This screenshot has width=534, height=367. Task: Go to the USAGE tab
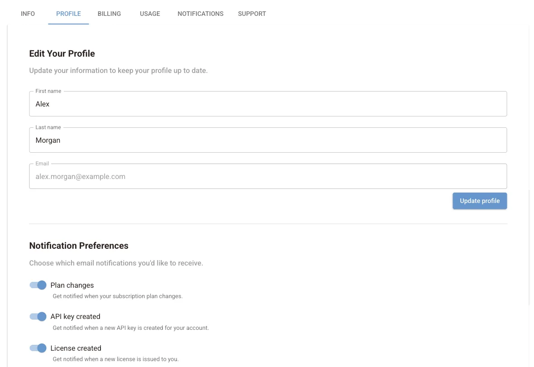pyautogui.click(x=150, y=14)
